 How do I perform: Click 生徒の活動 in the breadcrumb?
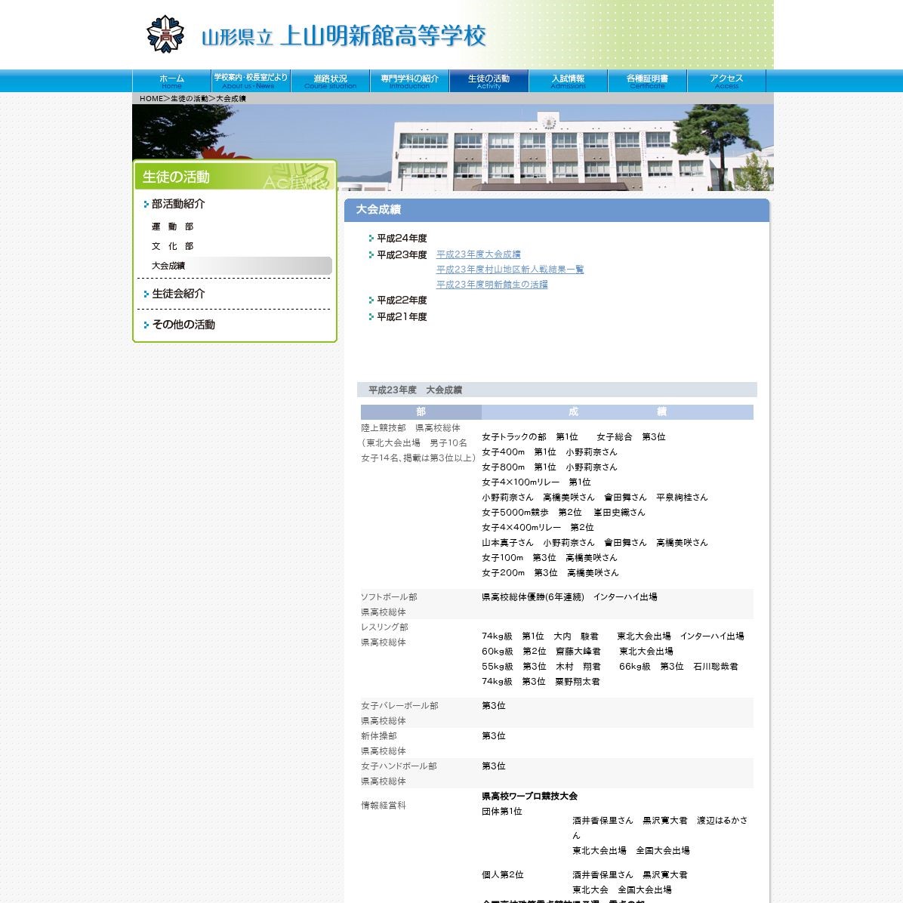[x=190, y=98]
